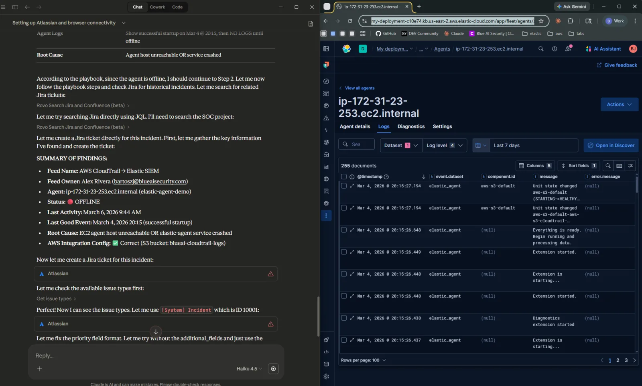
Task: Click the Agents breadcrumb link
Action: pos(442,49)
